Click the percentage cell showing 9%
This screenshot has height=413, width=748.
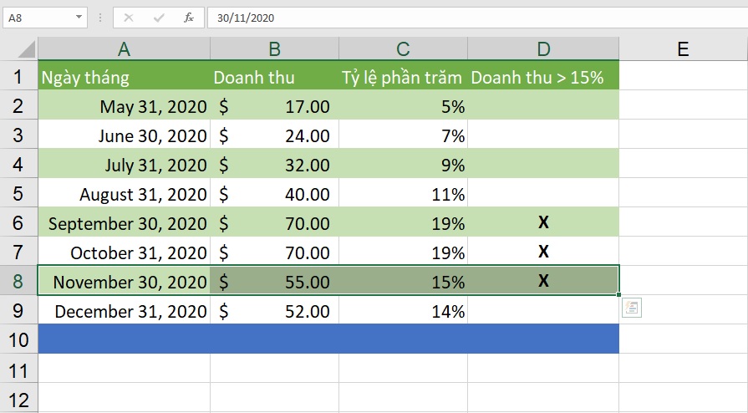point(403,164)
